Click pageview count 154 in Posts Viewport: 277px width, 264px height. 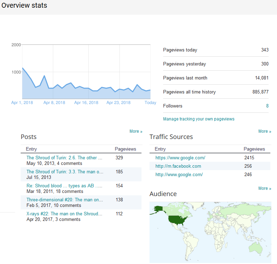pos(119,186)
